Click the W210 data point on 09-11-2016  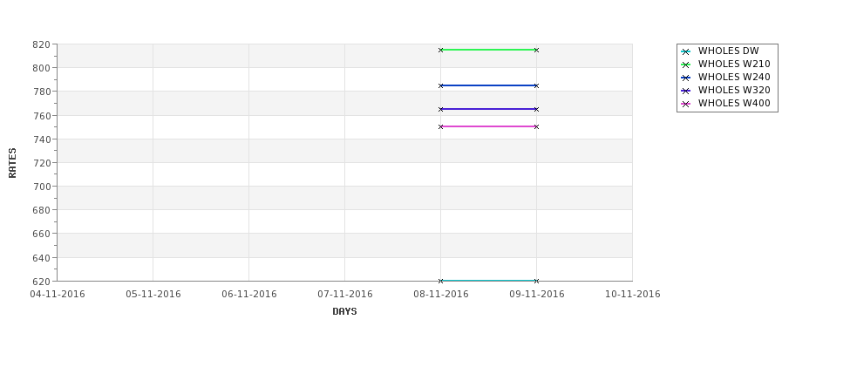click(536, 50)
